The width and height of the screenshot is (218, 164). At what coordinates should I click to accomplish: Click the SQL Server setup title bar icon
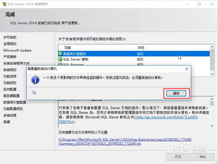(x=4, y=4)
